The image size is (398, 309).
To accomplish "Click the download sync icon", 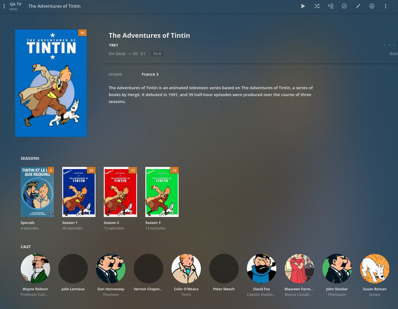I will (x=372, y=6).
